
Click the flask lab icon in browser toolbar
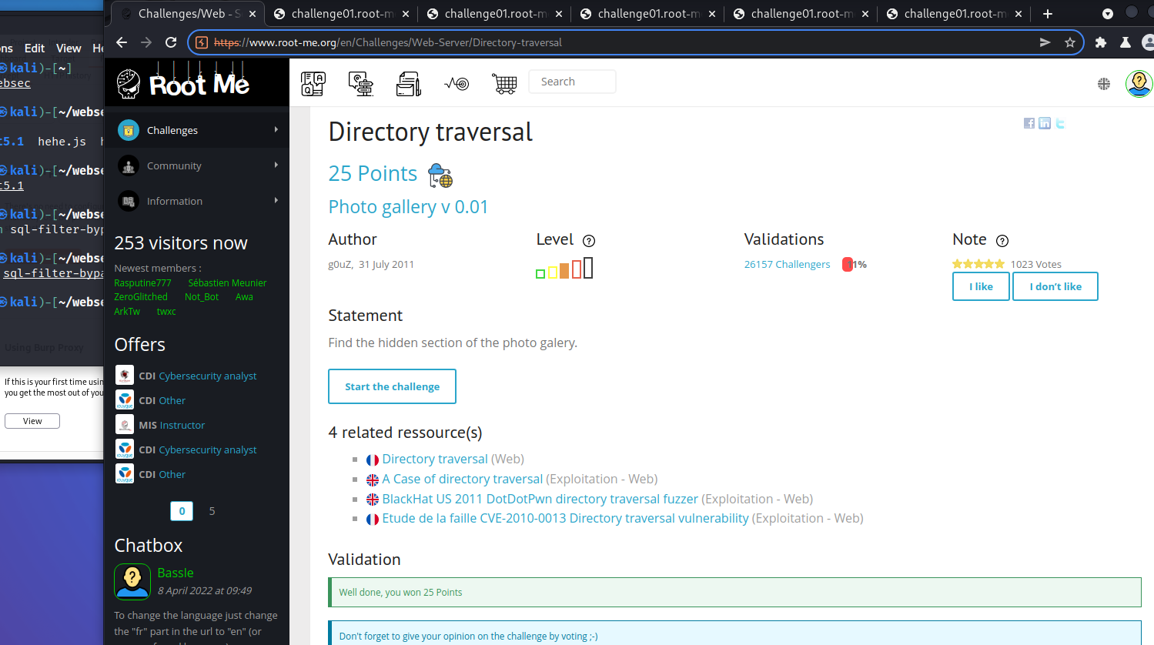1126,42
